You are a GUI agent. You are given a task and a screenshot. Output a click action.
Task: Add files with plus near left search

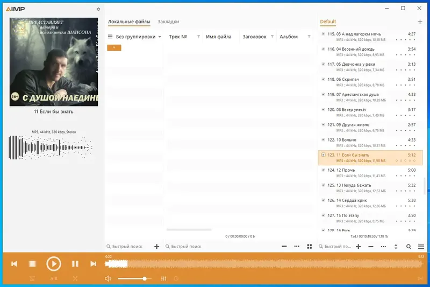156,247
